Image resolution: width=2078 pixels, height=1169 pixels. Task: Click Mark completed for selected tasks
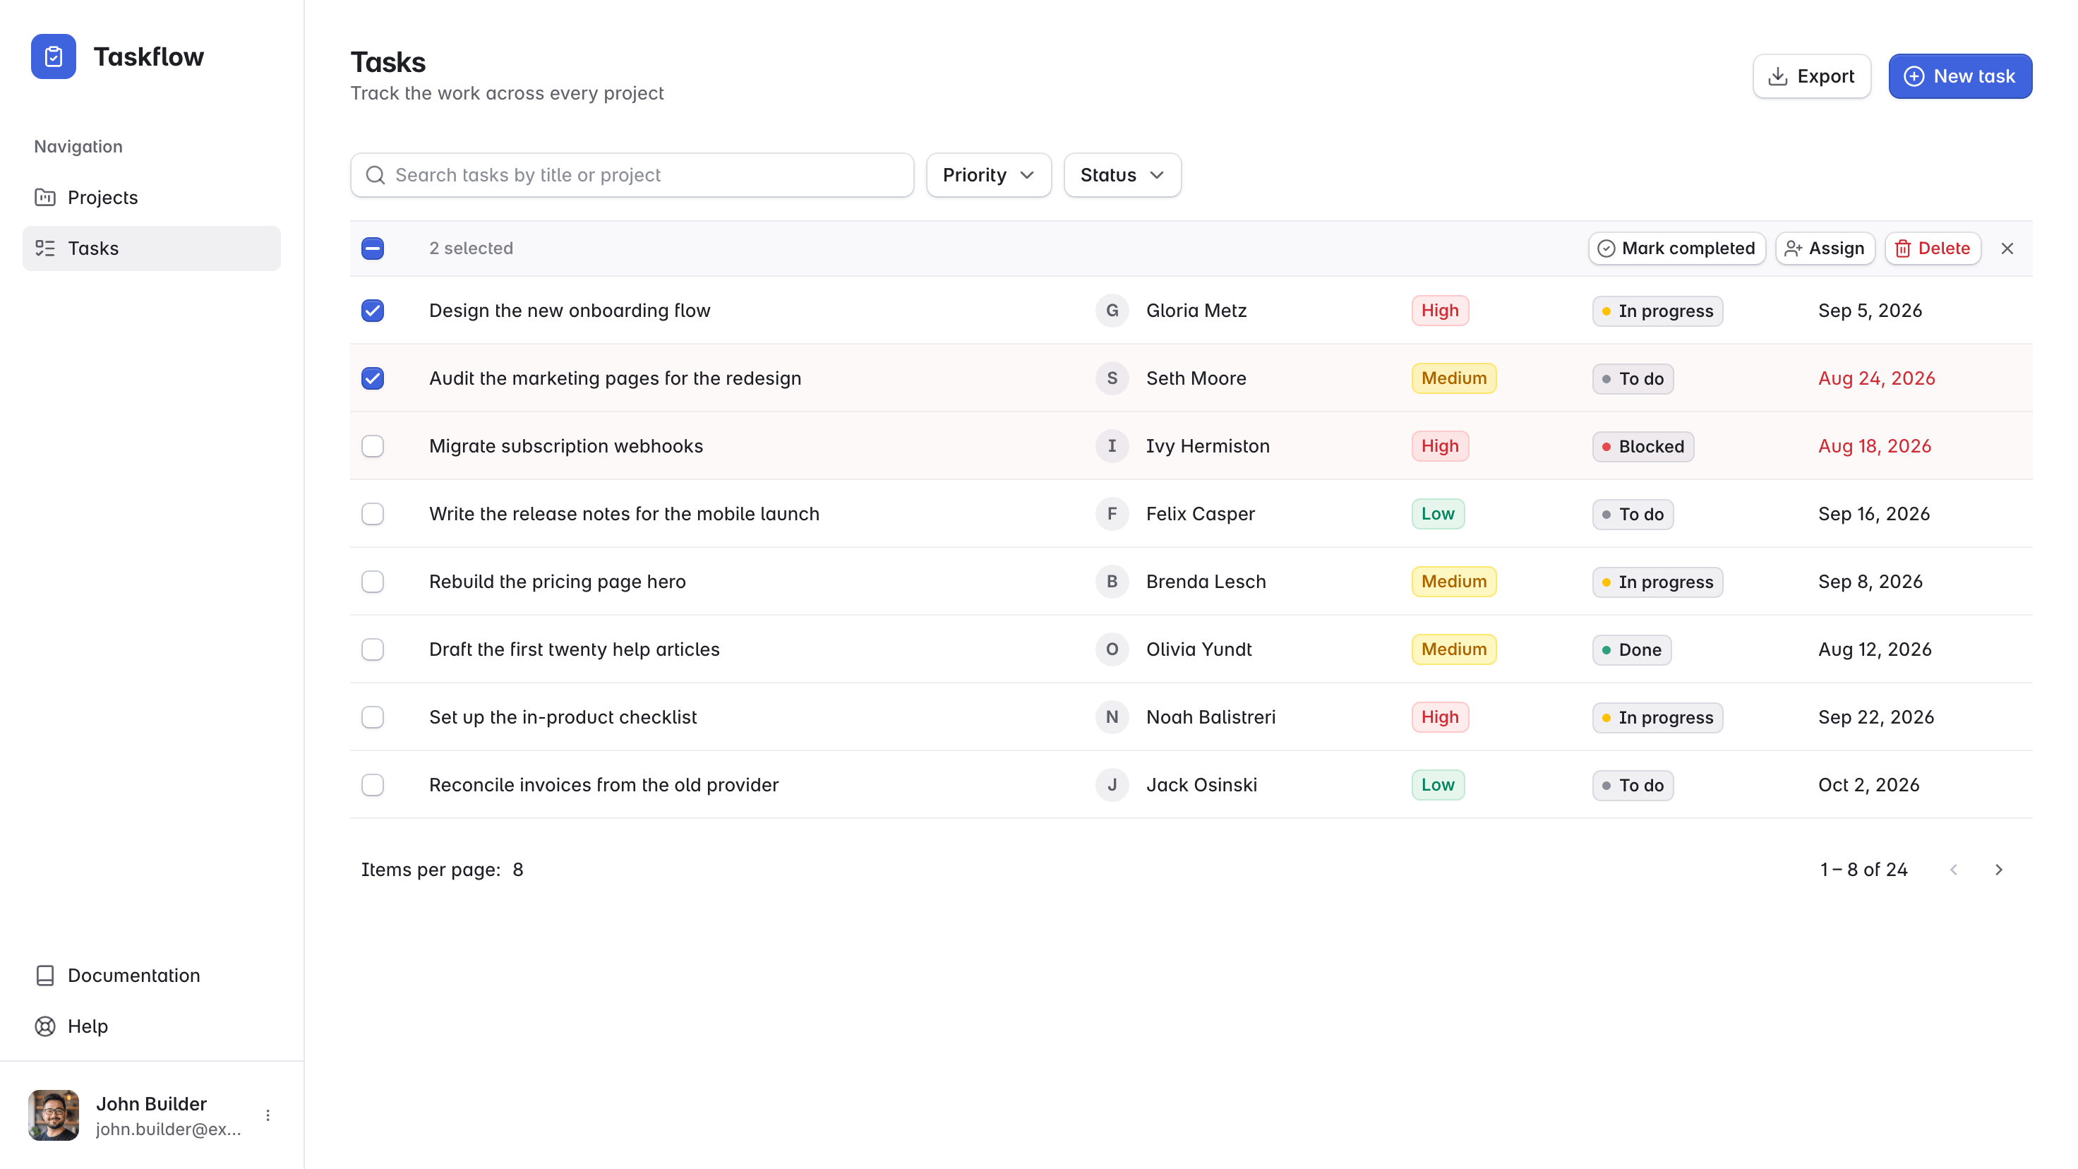1676,248
